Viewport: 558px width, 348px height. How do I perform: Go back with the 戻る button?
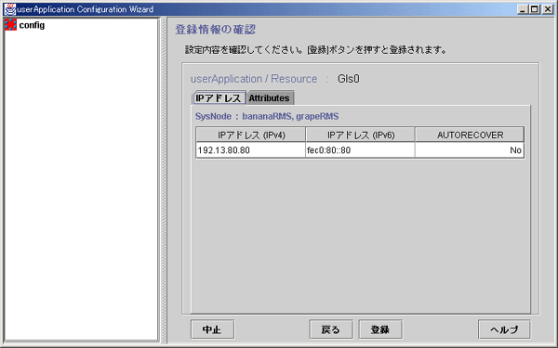331,329
